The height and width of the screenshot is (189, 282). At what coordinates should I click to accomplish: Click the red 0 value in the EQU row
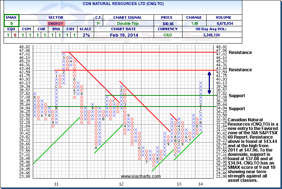14,36
